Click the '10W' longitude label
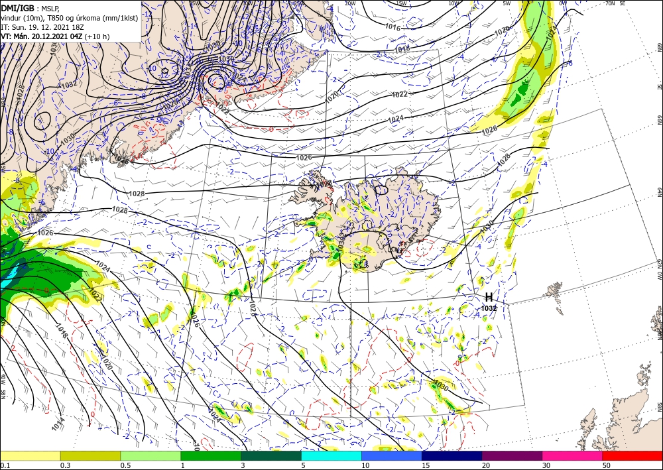Image resolution: width=663 pixels, height=470 pixels. [453, 3]
